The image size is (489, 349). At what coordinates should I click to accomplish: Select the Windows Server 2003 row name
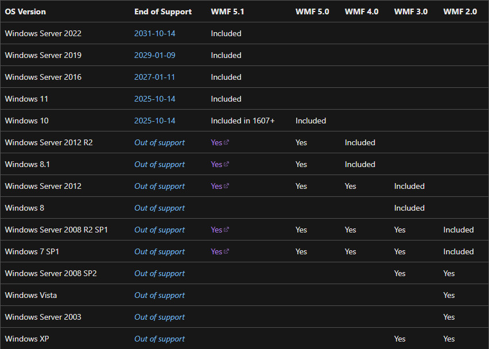(43, 317)
